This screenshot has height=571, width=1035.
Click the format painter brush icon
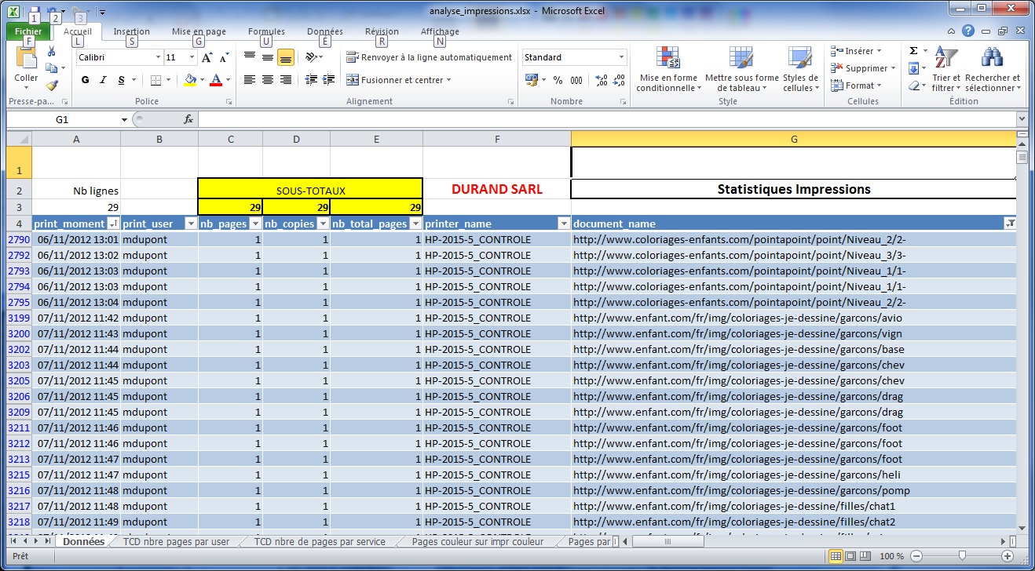52,85
